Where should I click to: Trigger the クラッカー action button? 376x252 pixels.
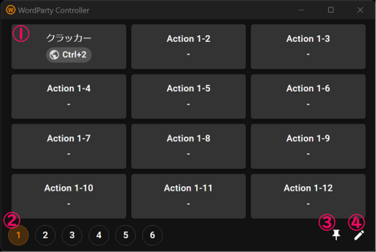(x=69, y=46)
